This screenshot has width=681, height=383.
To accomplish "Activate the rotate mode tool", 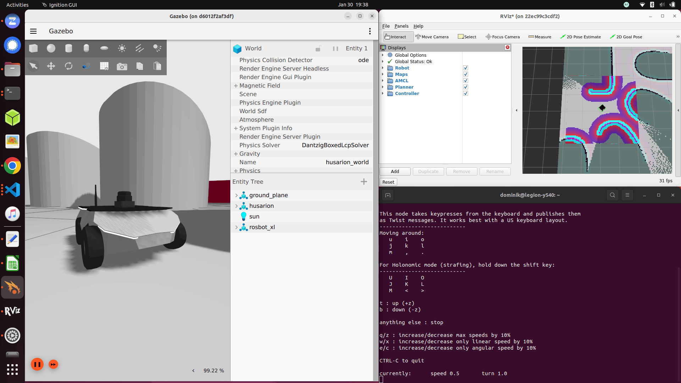I will 69,66.
